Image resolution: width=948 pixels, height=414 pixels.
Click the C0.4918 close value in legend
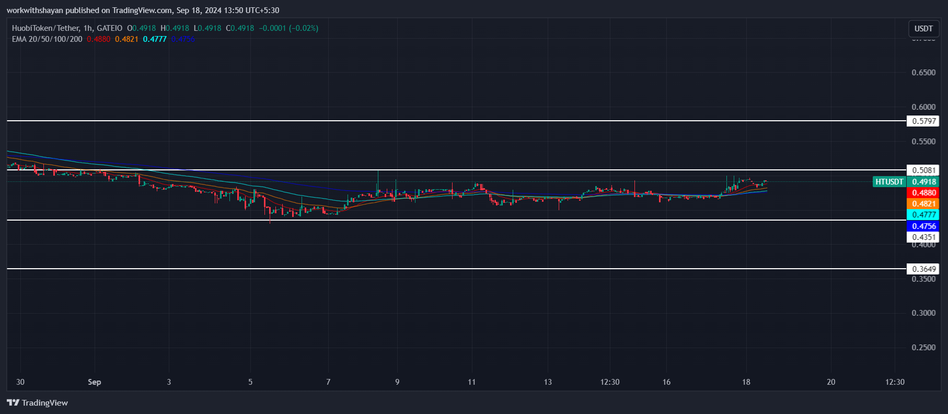tap(240, 28)
